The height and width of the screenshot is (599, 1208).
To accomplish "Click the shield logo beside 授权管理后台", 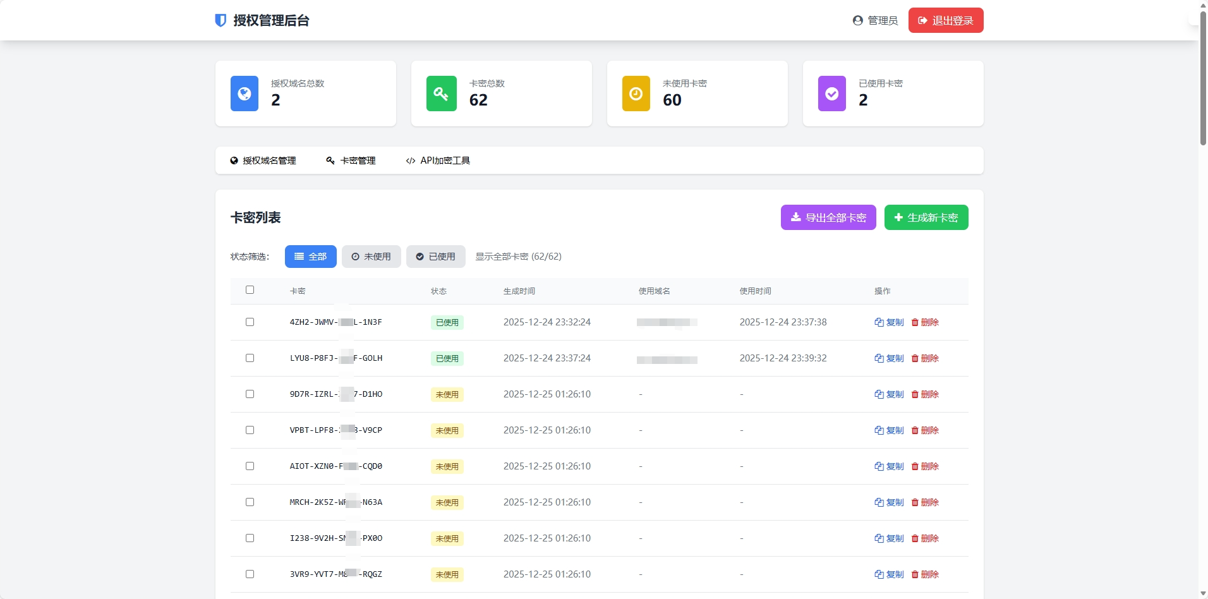I will [220, 20].
